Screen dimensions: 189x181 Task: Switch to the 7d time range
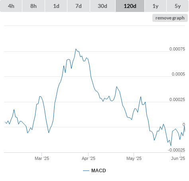click(79, 6)
